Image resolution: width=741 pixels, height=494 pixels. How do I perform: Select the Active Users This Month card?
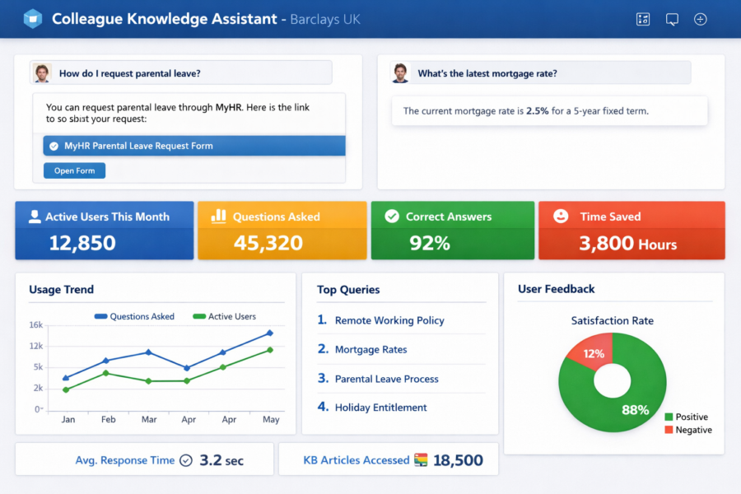pos(105,231)
